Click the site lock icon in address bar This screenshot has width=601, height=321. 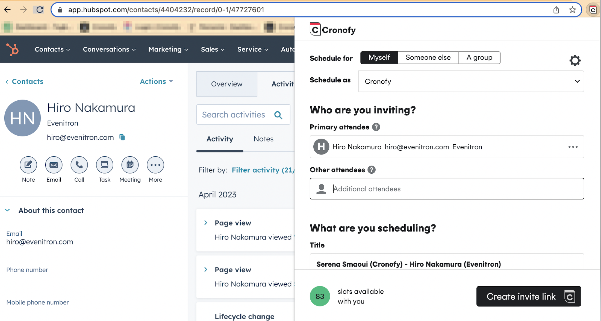(x=60, y=10)
